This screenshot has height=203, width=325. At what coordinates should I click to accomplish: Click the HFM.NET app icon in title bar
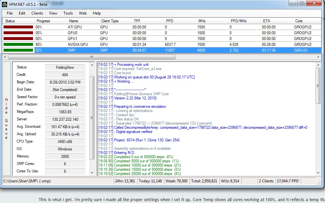pyautogui.click(x=5, y=4)
